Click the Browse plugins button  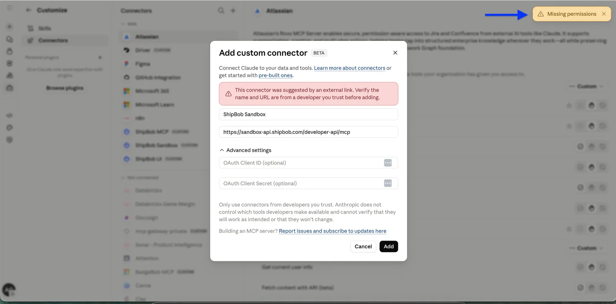click(x=65, y=88)
